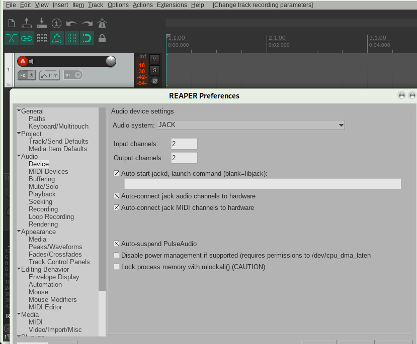Uncheck Auto-connect jack audio channels to hardware
This screenshot has width=417, height=344.
pyautogui.click(x=117, y=196)
